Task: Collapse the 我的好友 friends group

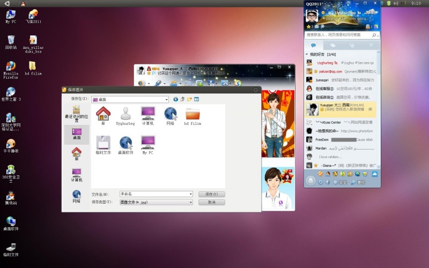Action: click(307, 55)
